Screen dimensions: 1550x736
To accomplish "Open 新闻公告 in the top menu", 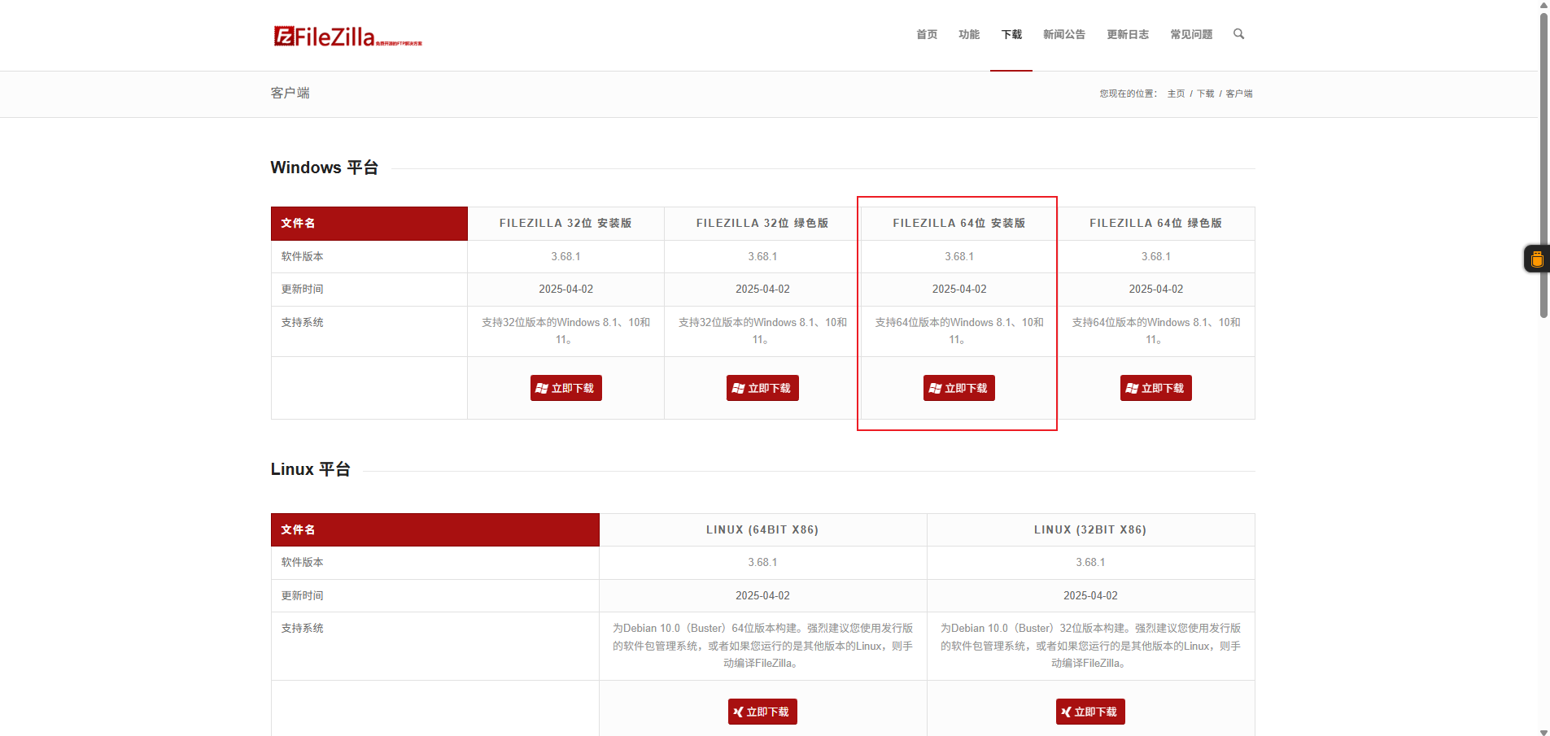I will [1064, 34].
